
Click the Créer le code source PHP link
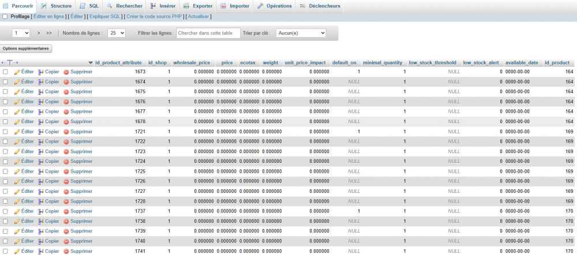[155, 17]
